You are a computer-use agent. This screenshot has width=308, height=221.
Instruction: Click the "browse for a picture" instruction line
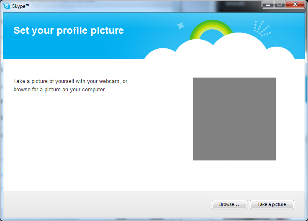[x=59, y=89]
